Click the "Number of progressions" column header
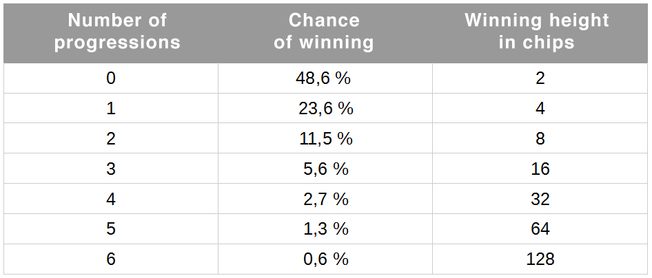Image resolution: width=652 pixels, height=278 pixels. pos(117,32)
